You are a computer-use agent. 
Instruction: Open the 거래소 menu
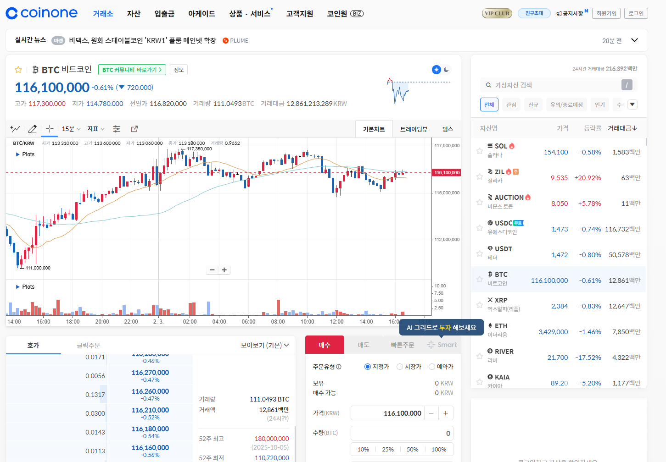pos(103,14)
